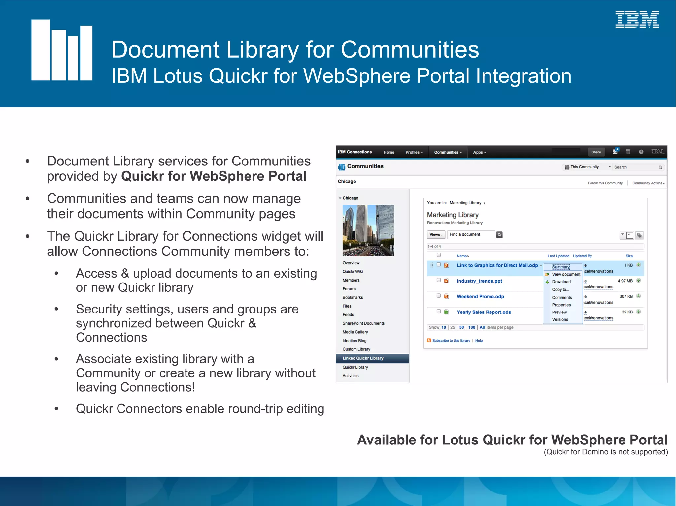Click the help question mark icon
This screenshot has width=676, height=506.
point(641,152)
